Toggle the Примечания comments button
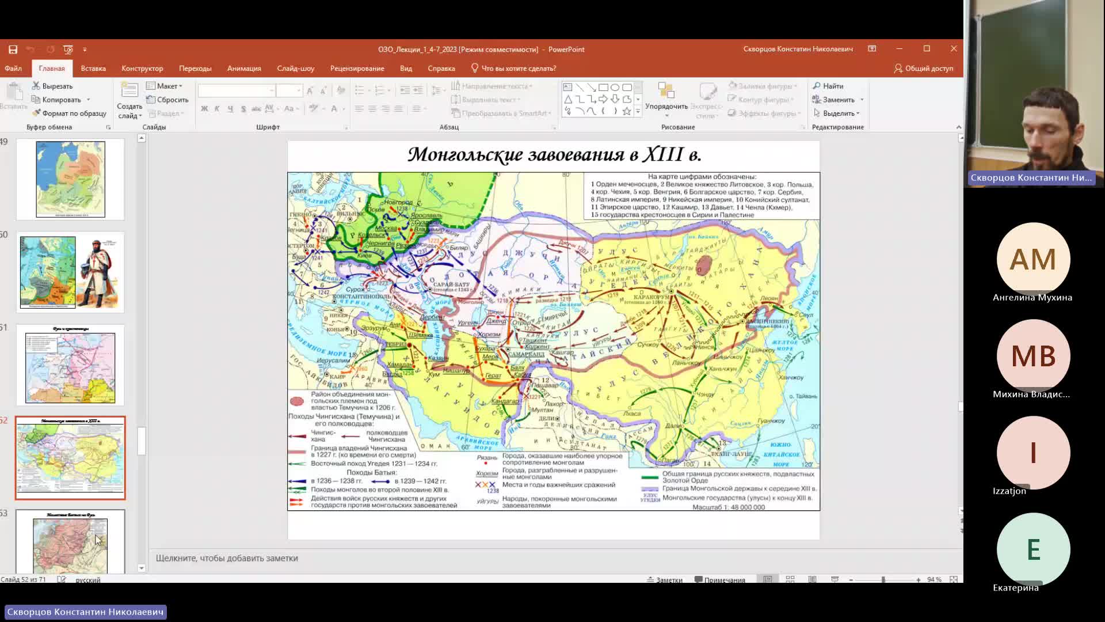This screenshot has width=1105, height=622. 719,579
